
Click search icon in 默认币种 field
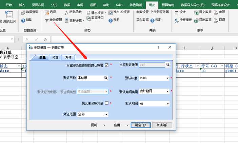tap(106, 78)
